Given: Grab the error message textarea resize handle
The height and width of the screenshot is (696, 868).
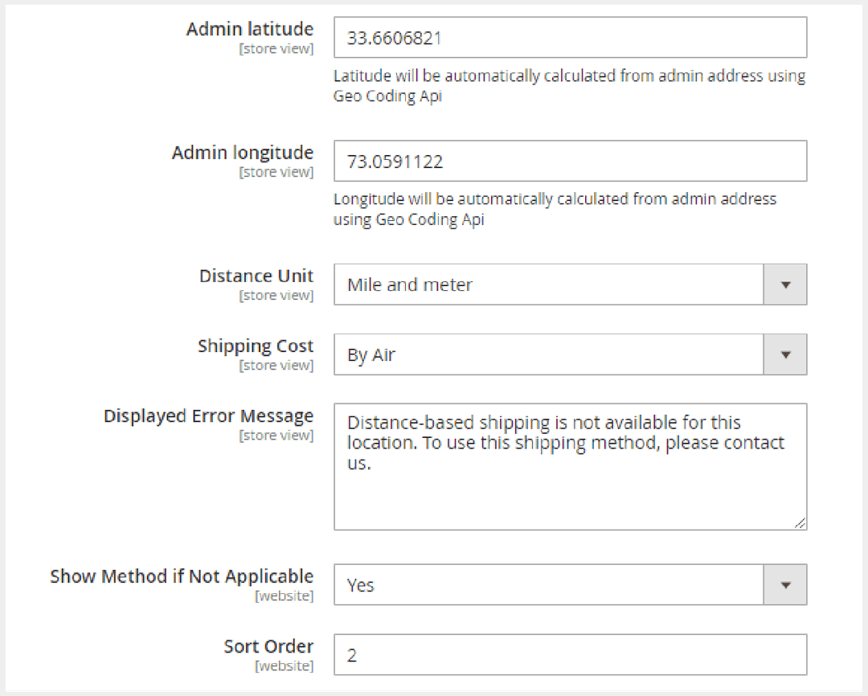Looking at the screenshot, I should coord(800,523).
